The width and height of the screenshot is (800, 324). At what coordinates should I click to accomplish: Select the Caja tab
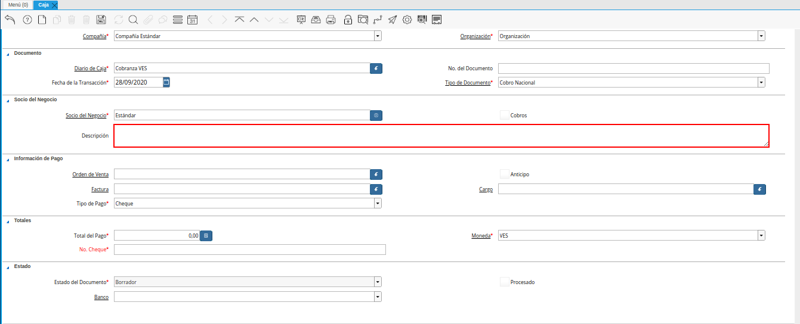pos(44,5)
